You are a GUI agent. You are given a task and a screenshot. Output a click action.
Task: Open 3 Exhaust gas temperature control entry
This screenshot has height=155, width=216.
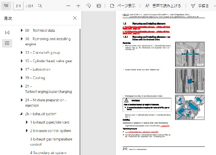[51, 141]
